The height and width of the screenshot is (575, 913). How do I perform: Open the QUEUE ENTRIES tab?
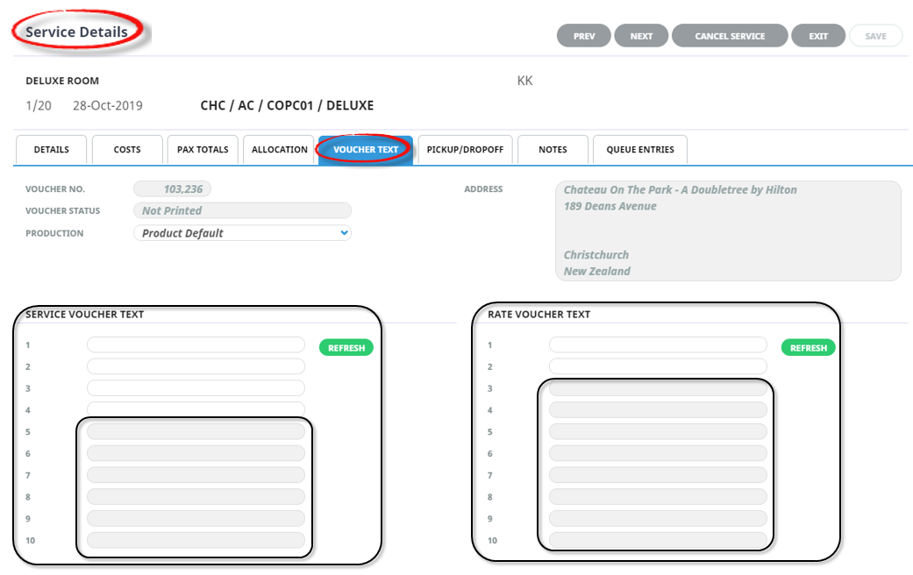tap(640, 150)
